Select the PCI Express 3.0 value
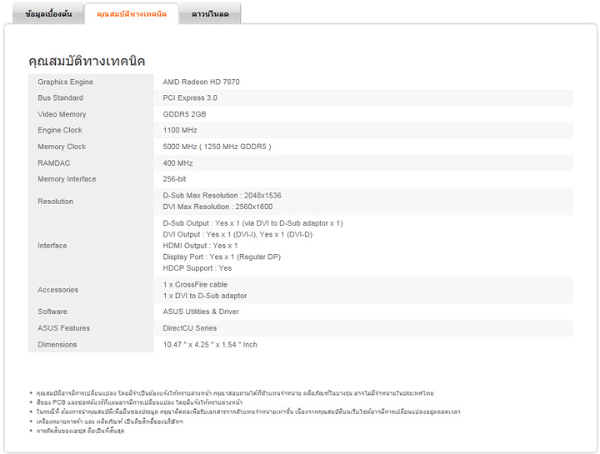Screen dimensions: 600x454 [x=190, y=98]
